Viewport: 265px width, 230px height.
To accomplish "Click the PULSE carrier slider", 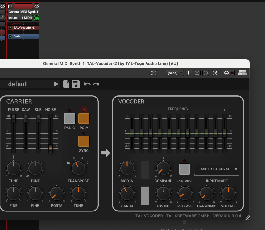I will tap(14, 118).
